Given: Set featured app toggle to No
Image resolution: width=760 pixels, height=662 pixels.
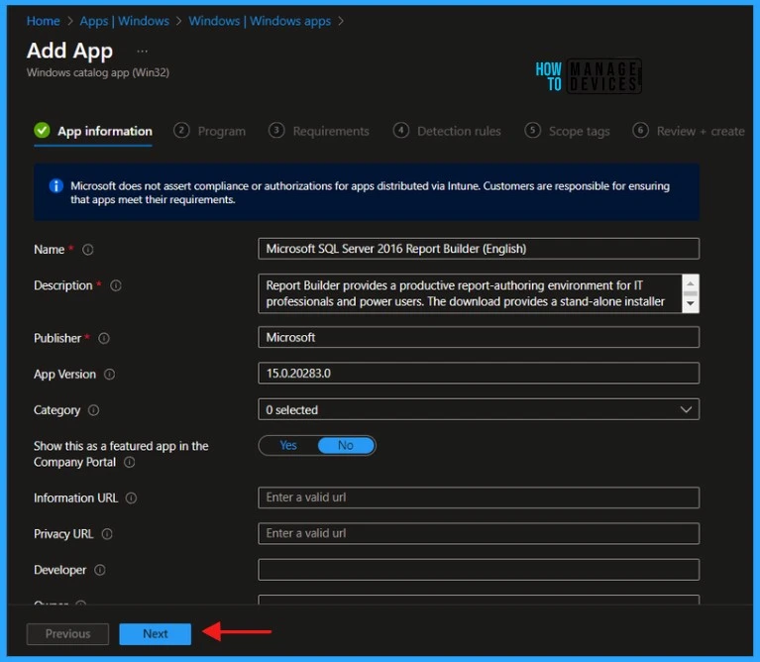Looking at the screenshot, I should click(346, 445).
